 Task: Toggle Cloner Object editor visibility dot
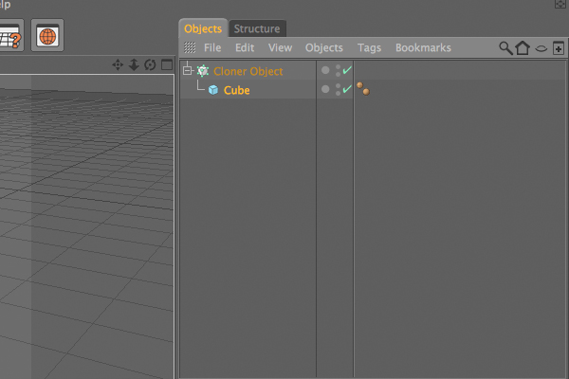(x=338, y=66)
